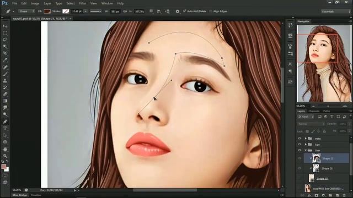Open tool mode Shape dropdown
The image size is (353, 198).
click(x=26, y=11)
